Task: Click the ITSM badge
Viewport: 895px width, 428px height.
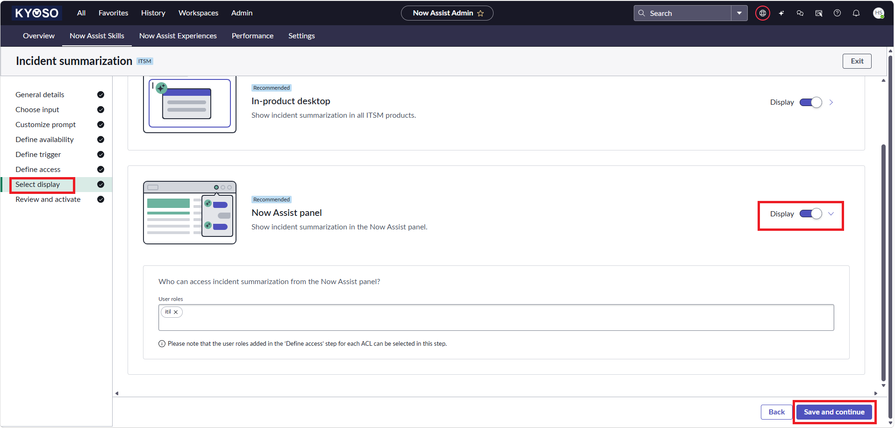Action: (145, 61)
